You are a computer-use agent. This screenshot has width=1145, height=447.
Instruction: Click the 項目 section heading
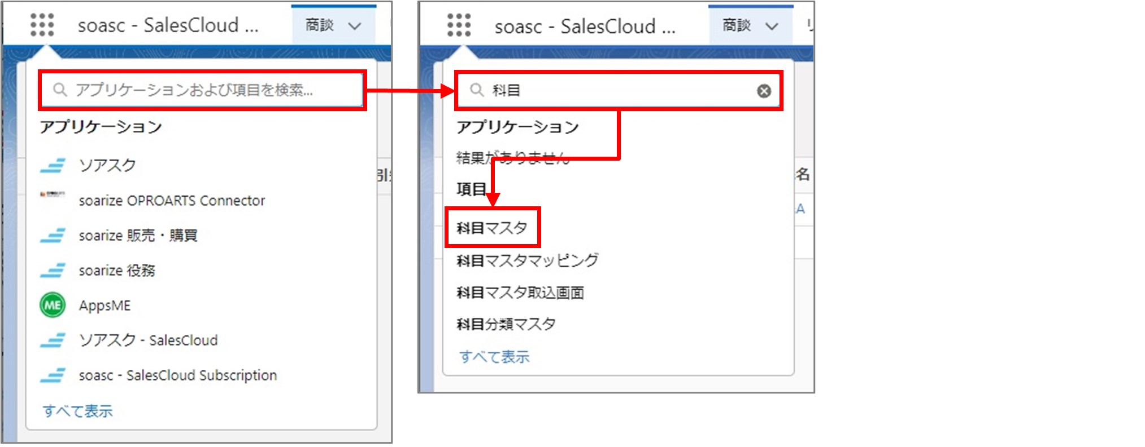pyautogui.click(x=471, y=189)
